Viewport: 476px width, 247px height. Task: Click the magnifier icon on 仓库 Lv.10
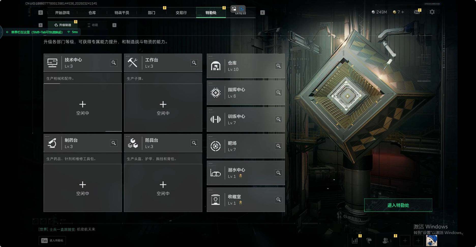click(x=278, y=66)
